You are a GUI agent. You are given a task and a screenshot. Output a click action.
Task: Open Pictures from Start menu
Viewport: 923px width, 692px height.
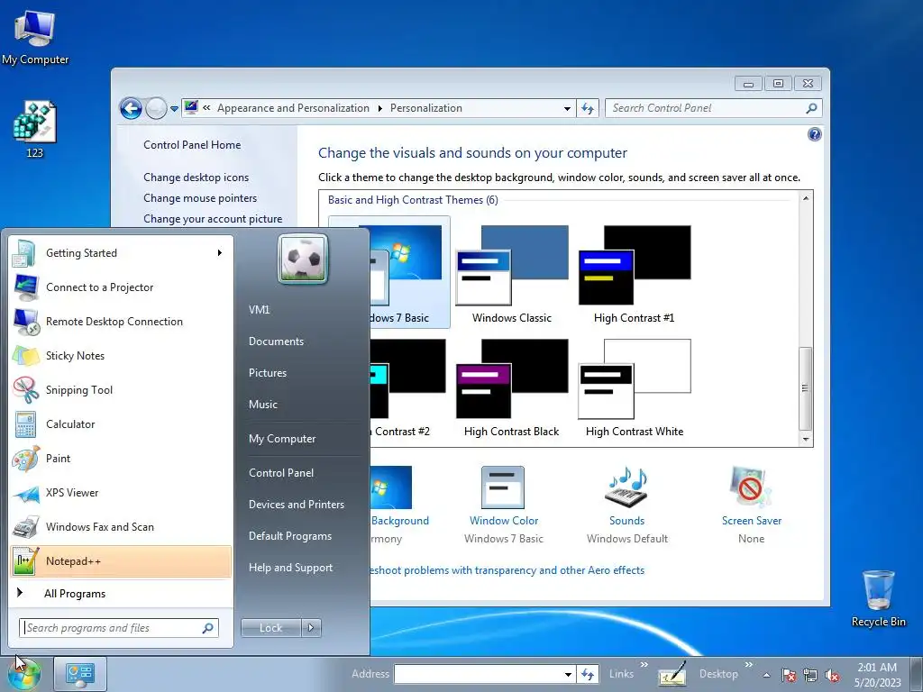(x=267, y=373)
